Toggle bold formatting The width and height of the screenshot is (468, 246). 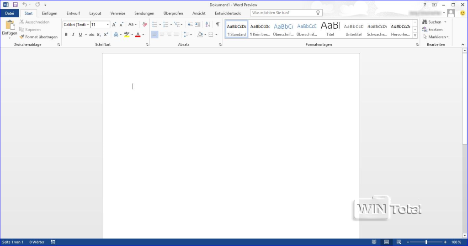pyautogui.click(x=66, y=35)
